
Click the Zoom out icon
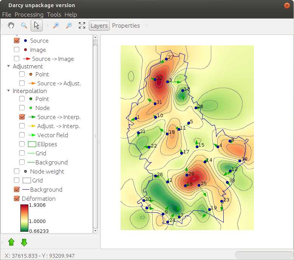pos(69,26)
